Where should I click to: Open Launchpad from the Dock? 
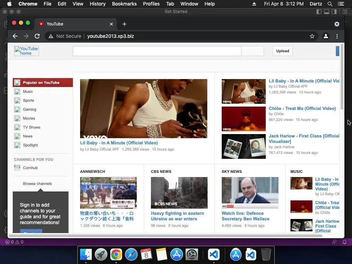pos(101,255)
